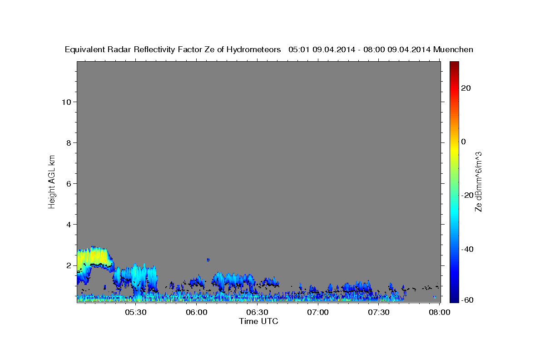
Task: Click the colorbar value -60
Action: coord(467,299)
